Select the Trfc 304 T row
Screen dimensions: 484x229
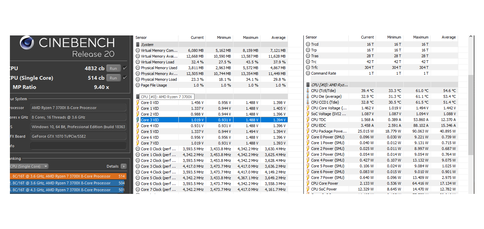[x=381, y=67]
